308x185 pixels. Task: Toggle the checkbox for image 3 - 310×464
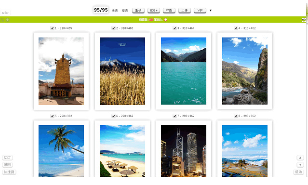pos(174,28)
